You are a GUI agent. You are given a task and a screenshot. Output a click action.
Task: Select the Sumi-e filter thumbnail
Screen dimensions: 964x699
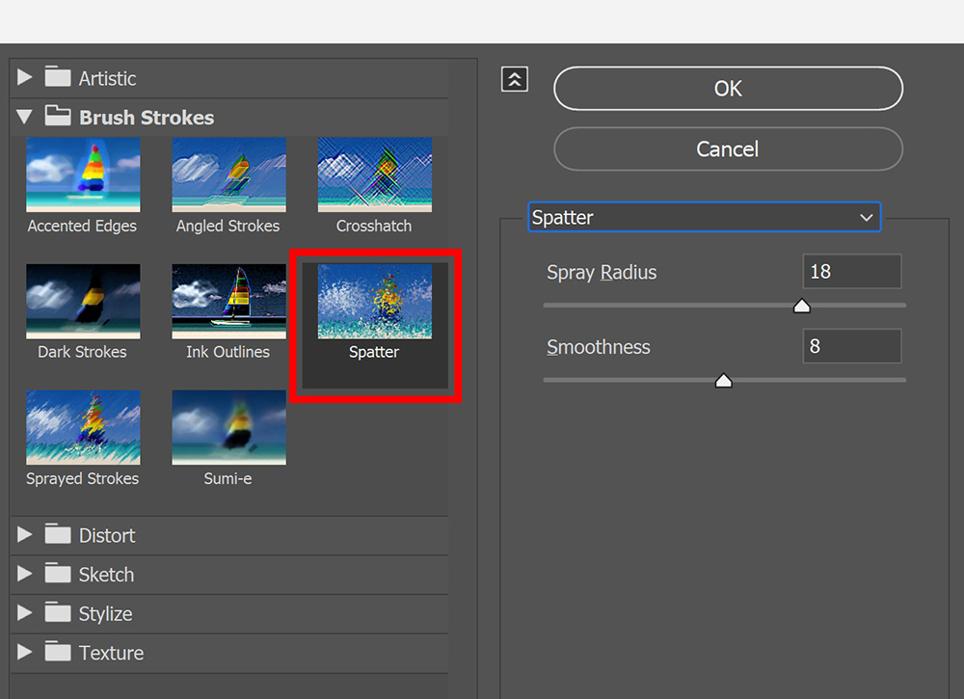point(228,427)
